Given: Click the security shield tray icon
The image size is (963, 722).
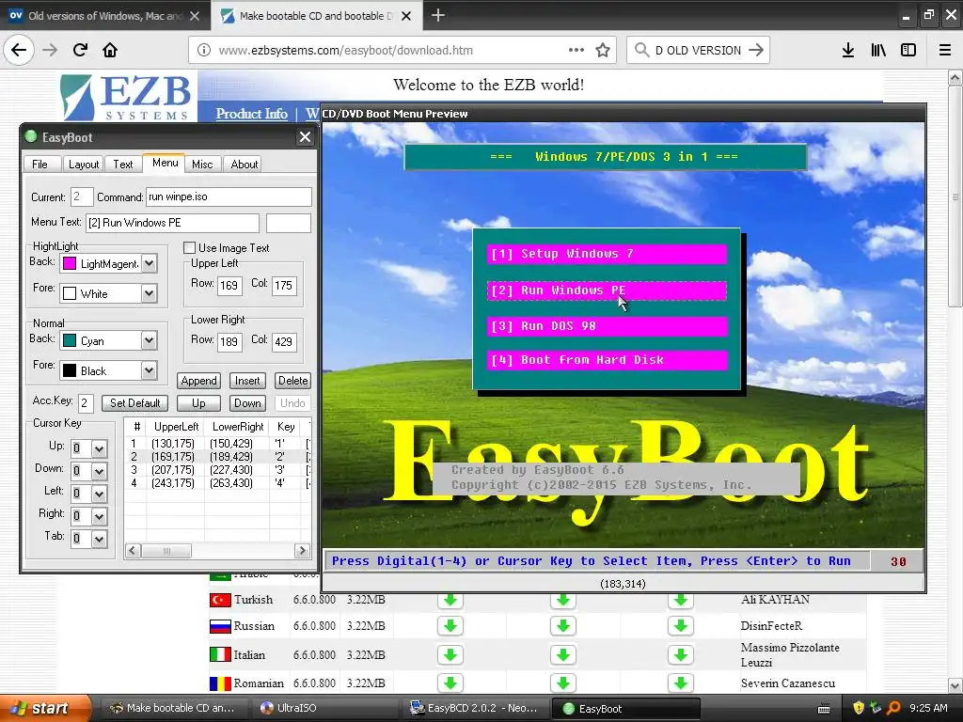Looking at the screenshot, I should [x=859, y=708].
